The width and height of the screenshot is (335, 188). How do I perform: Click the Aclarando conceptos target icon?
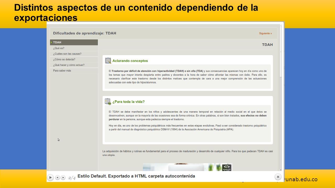point(108,61)
